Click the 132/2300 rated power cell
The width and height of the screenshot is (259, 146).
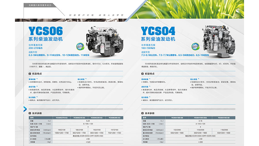(x=177, y=130)
